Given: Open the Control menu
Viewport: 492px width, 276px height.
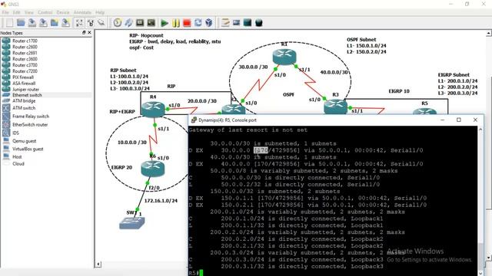Looking at the screenshot, I should [x=45, y=12].
